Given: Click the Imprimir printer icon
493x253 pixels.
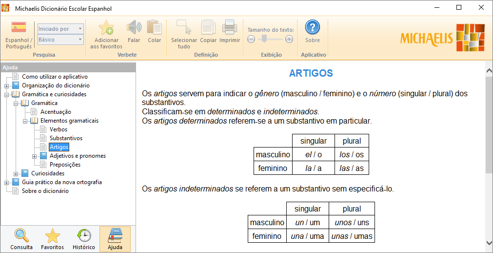Looking at the screenshot, I should (230, 28).
